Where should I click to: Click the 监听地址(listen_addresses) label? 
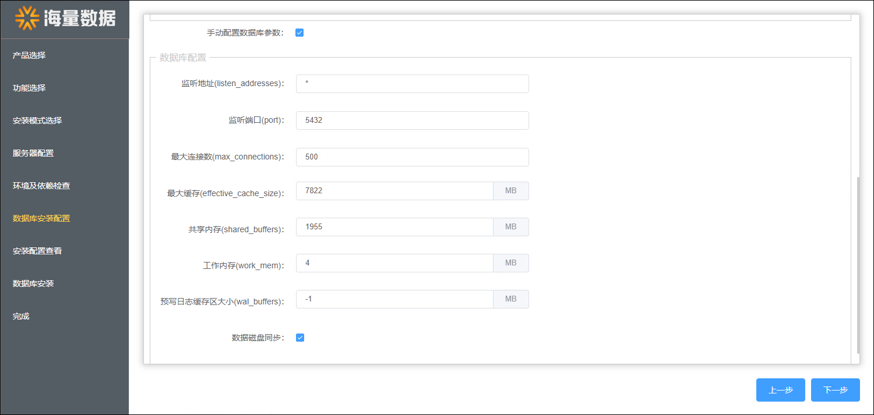click(x=232, y=84)
